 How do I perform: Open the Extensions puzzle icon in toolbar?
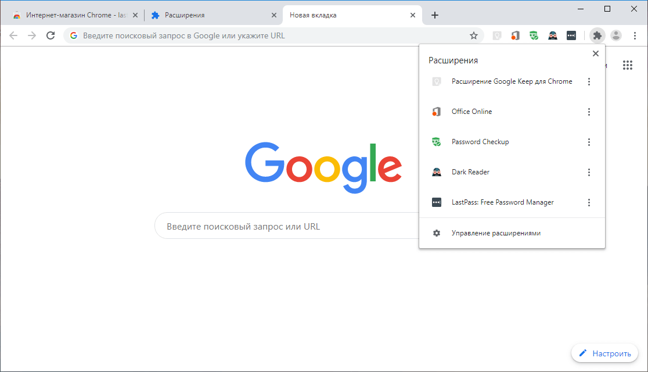(597, 35)
